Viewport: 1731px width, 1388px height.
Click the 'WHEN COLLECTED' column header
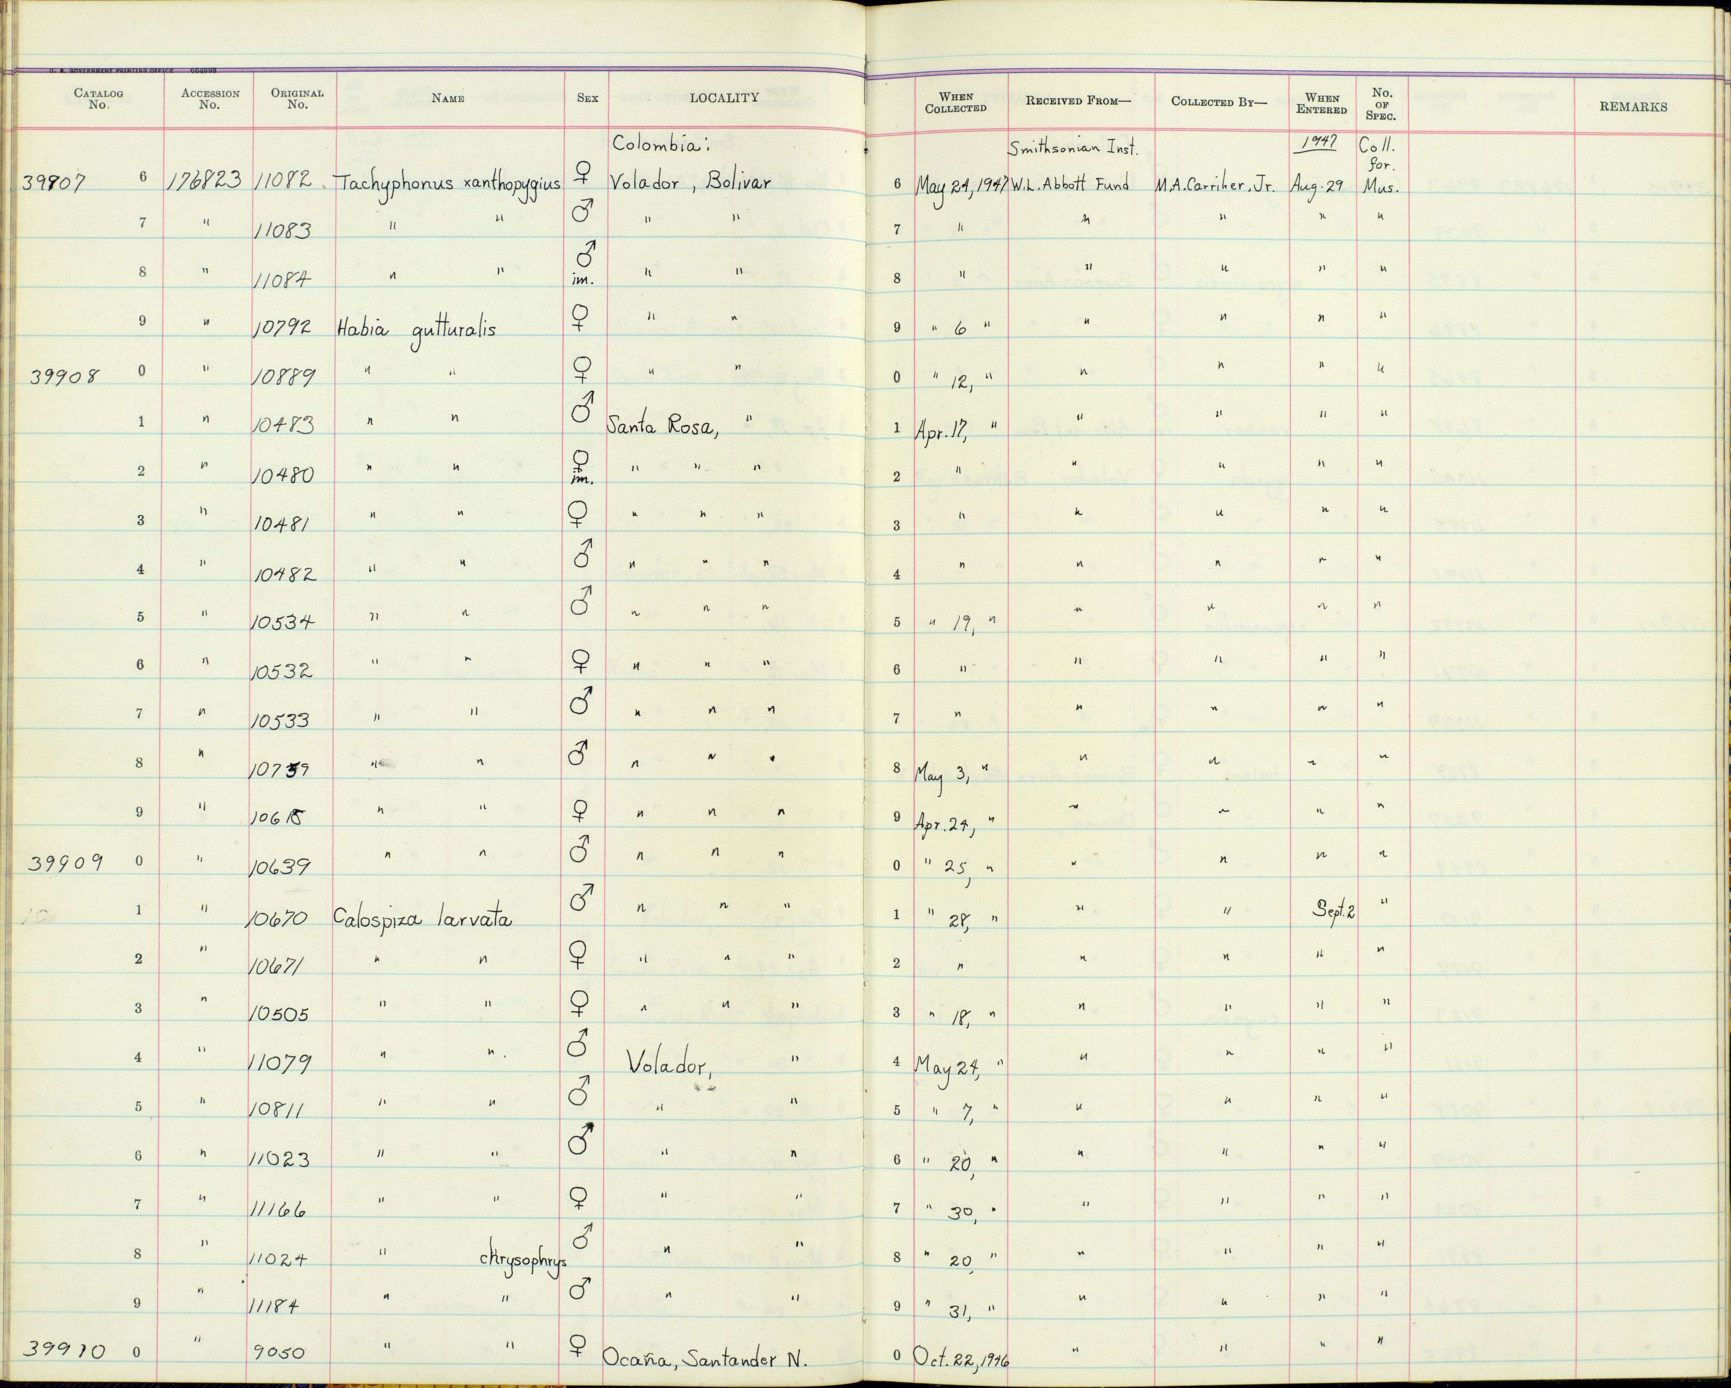[x=955, y=103]
